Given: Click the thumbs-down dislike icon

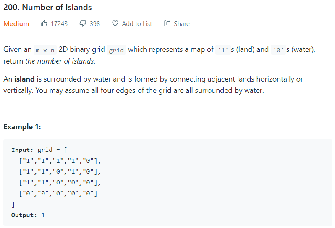Looking at the screenshot, I should (83, 23).
